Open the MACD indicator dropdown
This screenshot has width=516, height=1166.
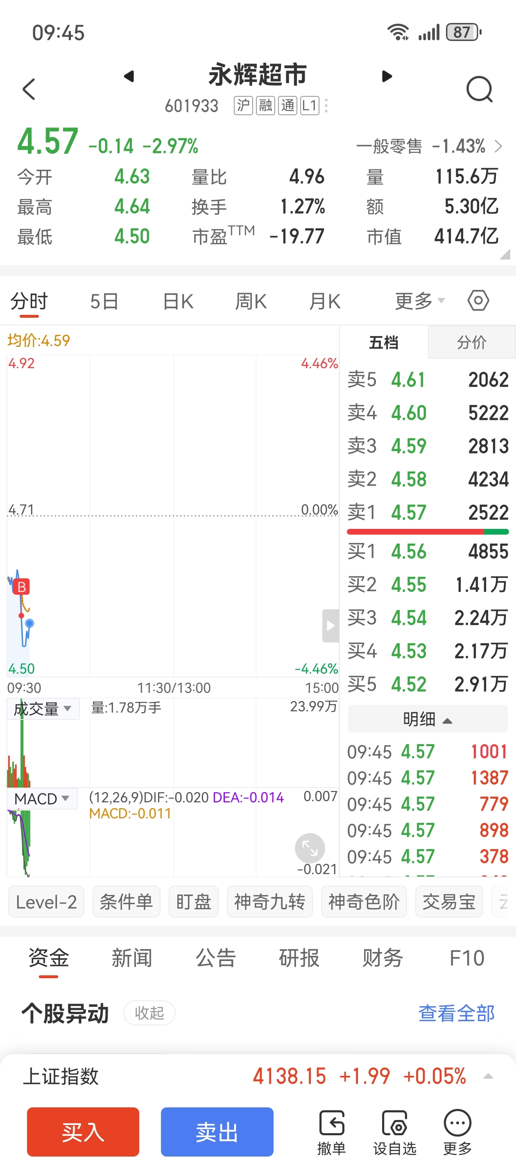(42, 799)
